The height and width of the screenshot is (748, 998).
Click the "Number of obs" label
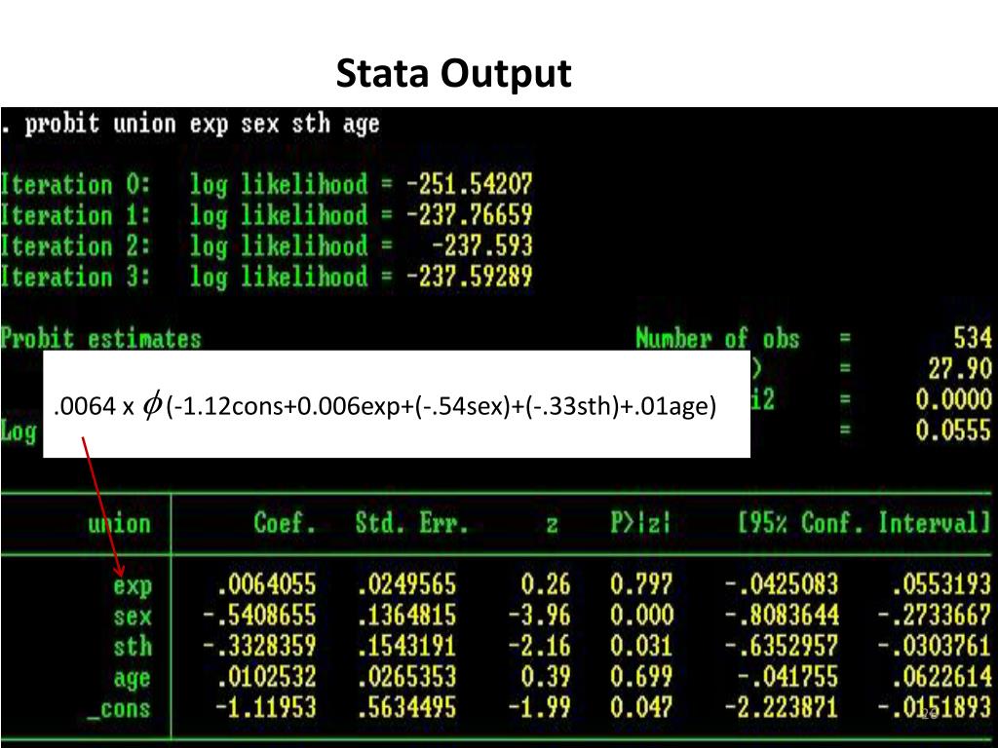tap(717, 338)
